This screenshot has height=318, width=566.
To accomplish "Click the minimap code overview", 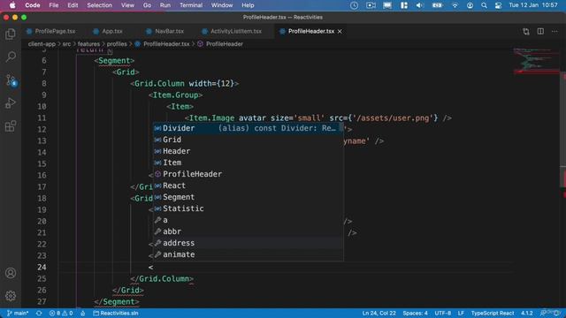I will tap(536, 60).
